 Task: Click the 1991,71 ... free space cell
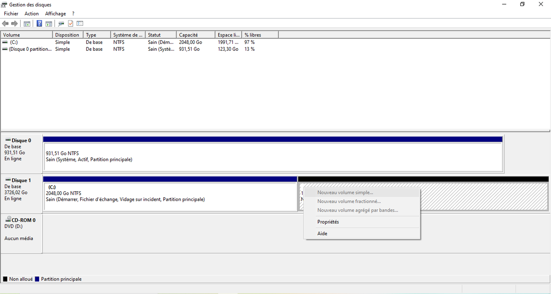(228, 43)
